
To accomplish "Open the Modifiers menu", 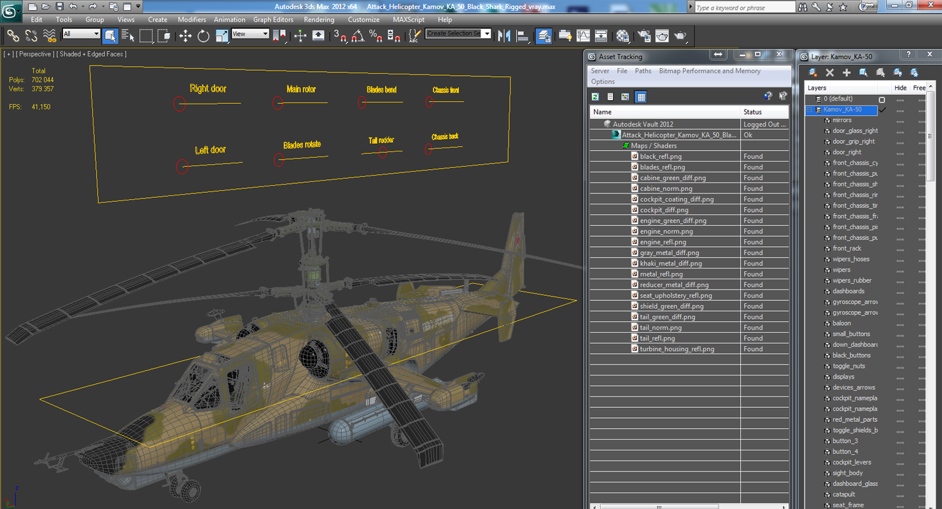I will 192,20.
